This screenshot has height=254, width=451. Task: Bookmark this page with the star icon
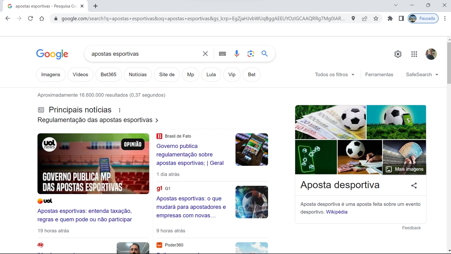pos(376,19)
